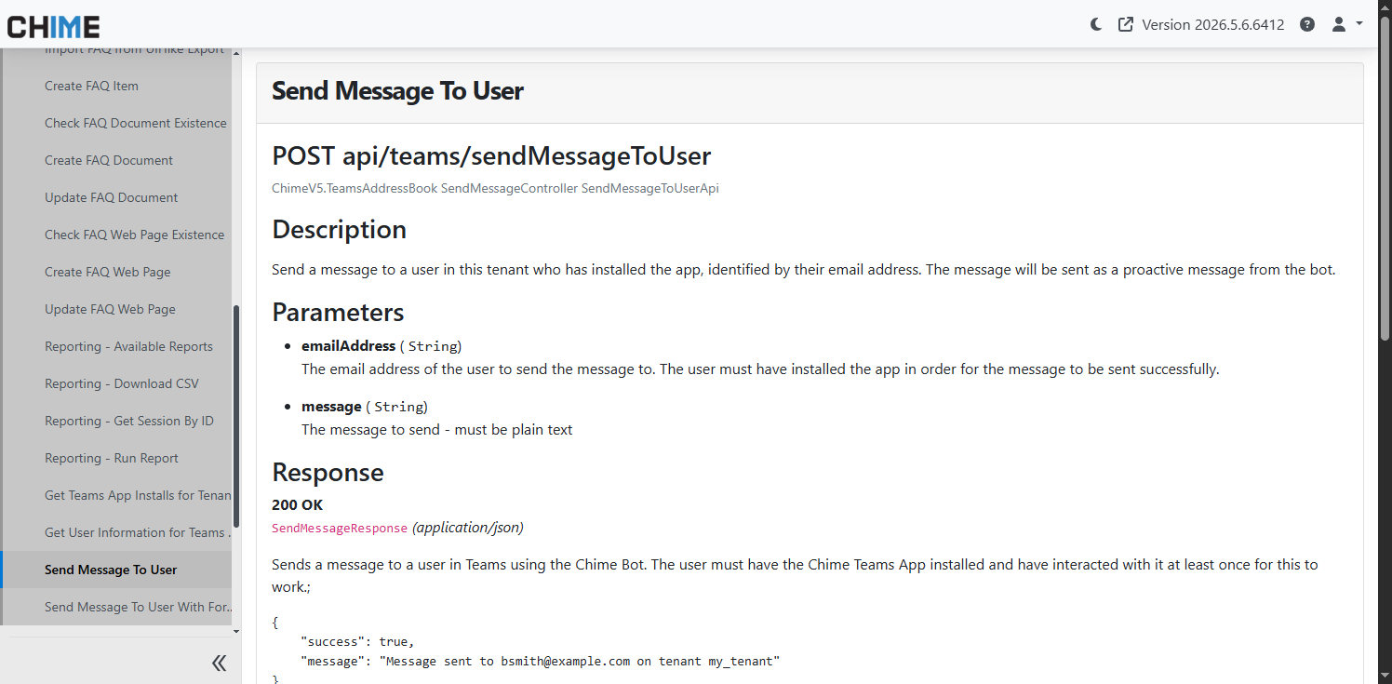The image size is (1392, 684).
Task: Click the bsmith@example.com JSON message line
Action: click(540, 661)
